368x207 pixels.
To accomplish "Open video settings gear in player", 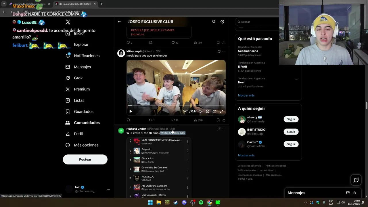I will click(208, 111).
